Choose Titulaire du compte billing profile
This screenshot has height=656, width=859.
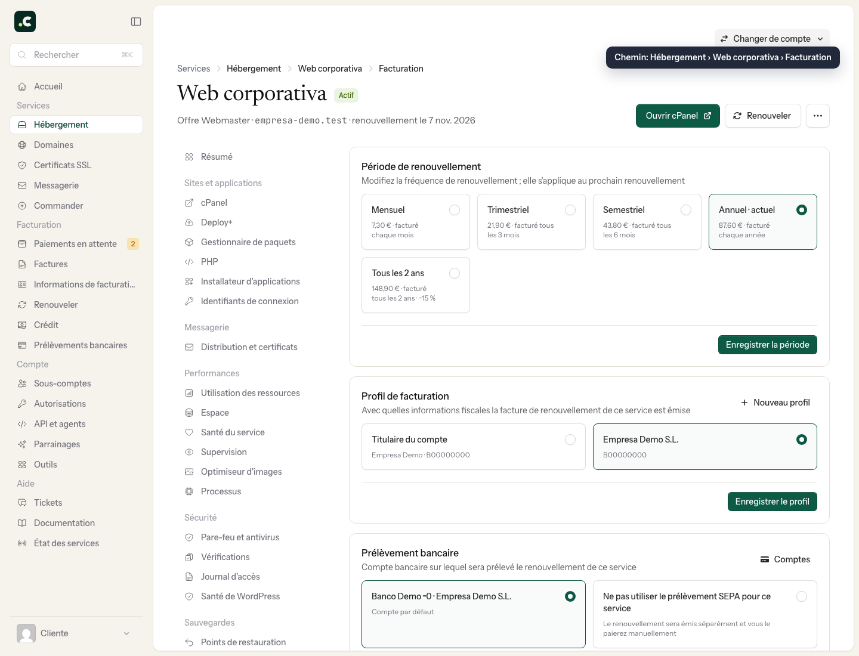tap(474, 447)
